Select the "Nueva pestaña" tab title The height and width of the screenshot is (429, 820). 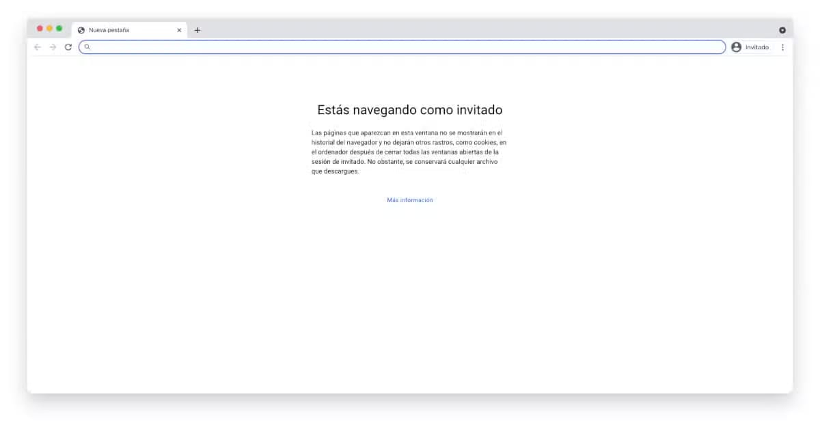tap(109, 30)
